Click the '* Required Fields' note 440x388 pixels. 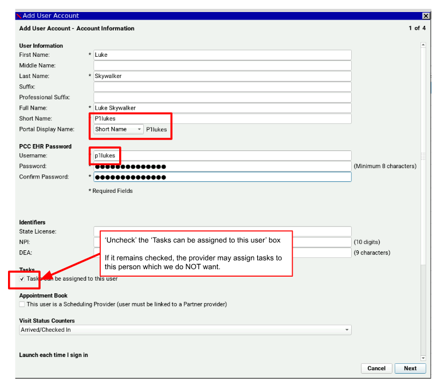pyautogui.click(x=111, y=191)
